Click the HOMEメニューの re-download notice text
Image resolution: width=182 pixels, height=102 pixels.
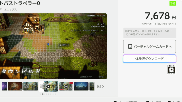pos(148,33)
